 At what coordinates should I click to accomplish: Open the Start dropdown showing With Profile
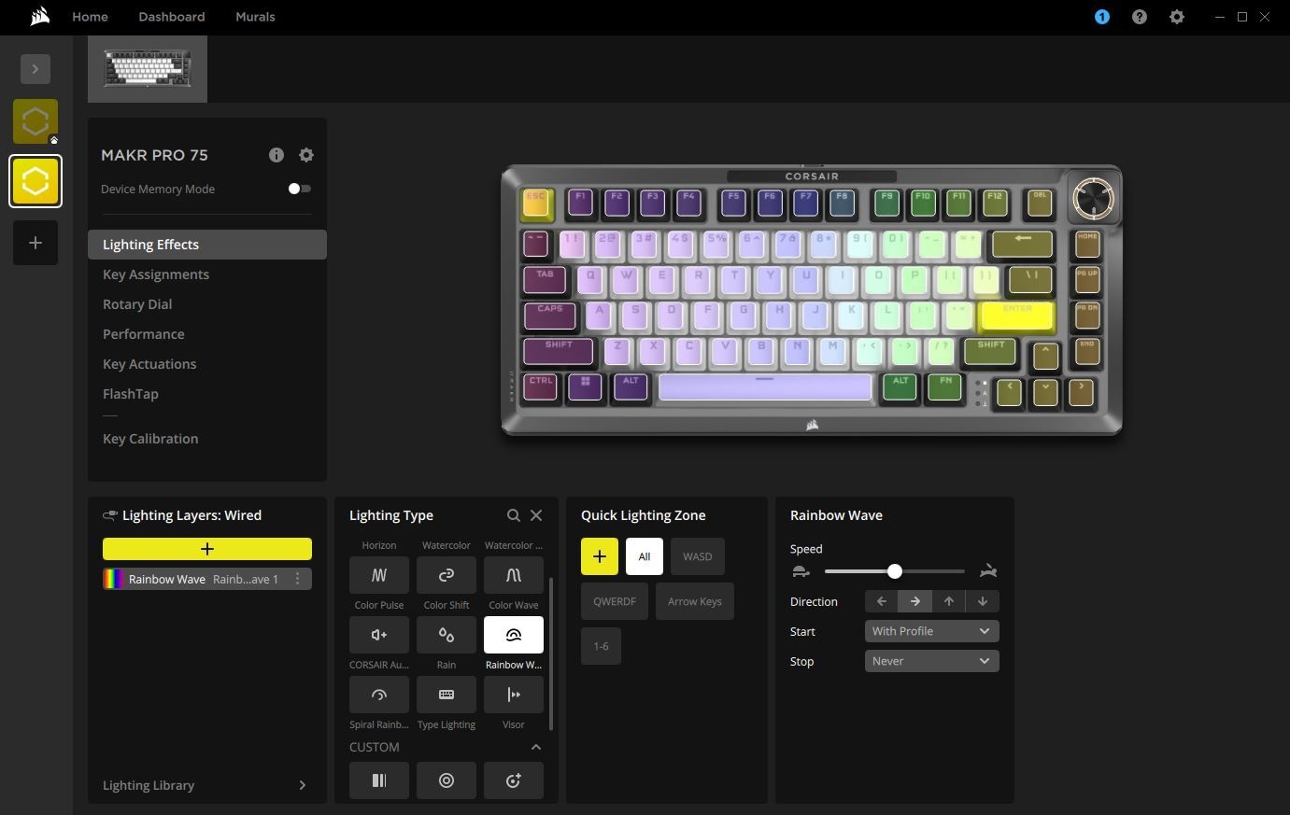[932, 631]
